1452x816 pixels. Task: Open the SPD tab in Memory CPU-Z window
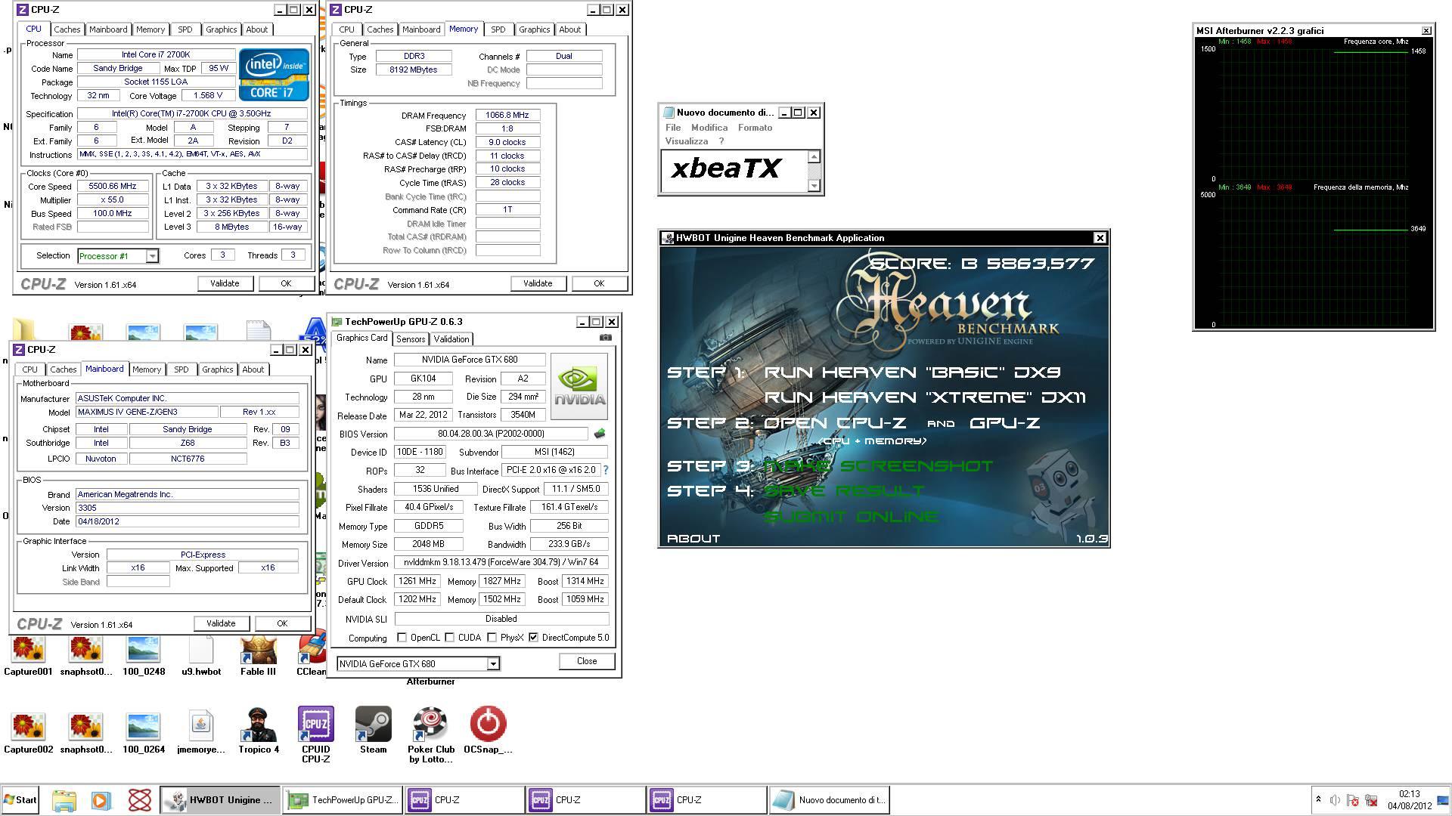(x=498, y=29)
